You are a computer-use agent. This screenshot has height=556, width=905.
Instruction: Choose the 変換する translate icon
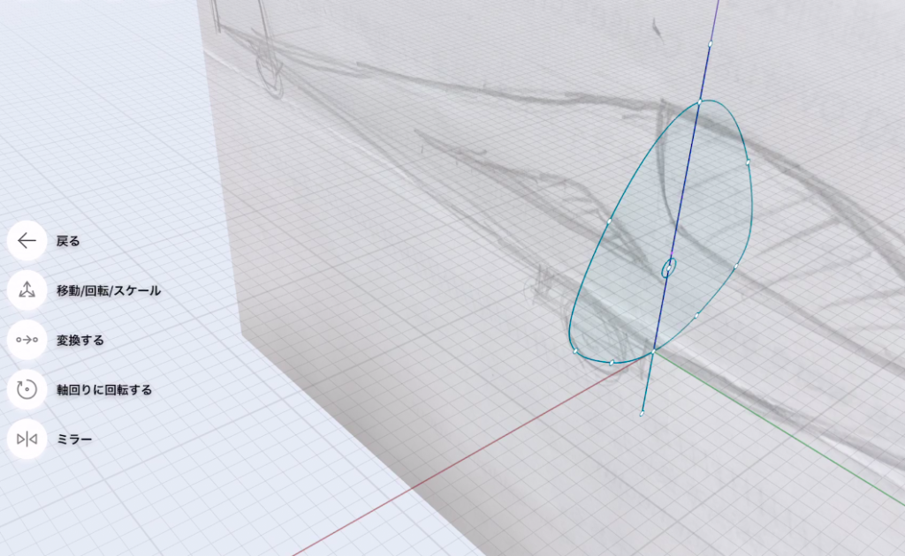tap(27, 340)
